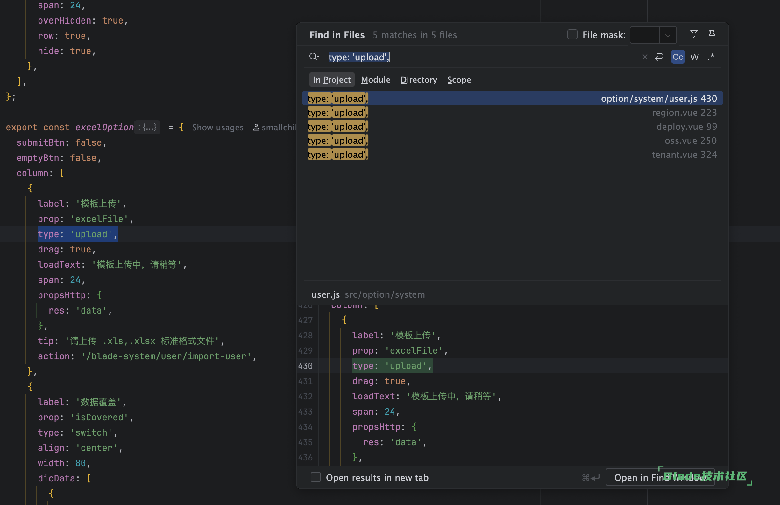Enable the File mask checkbox

[x=572, y=35]
